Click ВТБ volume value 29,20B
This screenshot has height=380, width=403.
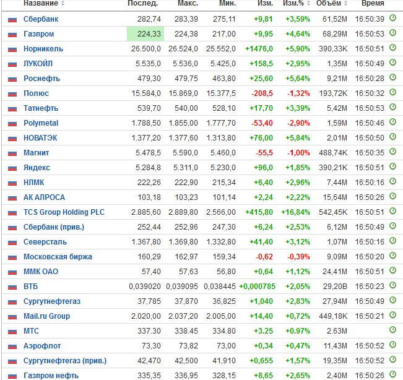335,287
